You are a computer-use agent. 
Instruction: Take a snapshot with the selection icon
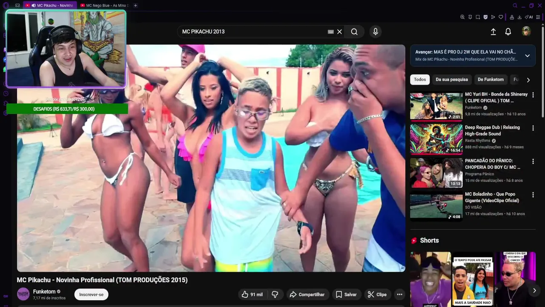tap(478, 17)
